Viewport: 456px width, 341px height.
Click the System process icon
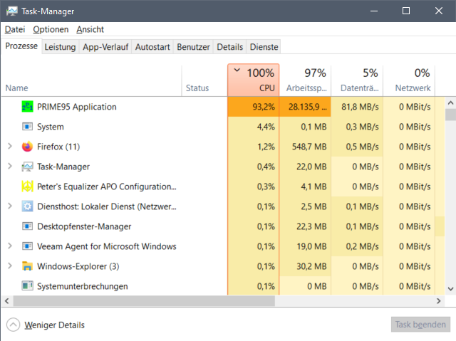point(27,127)
